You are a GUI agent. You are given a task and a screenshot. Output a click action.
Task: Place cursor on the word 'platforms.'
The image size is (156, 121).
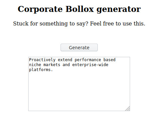click(x=41, y=70)
